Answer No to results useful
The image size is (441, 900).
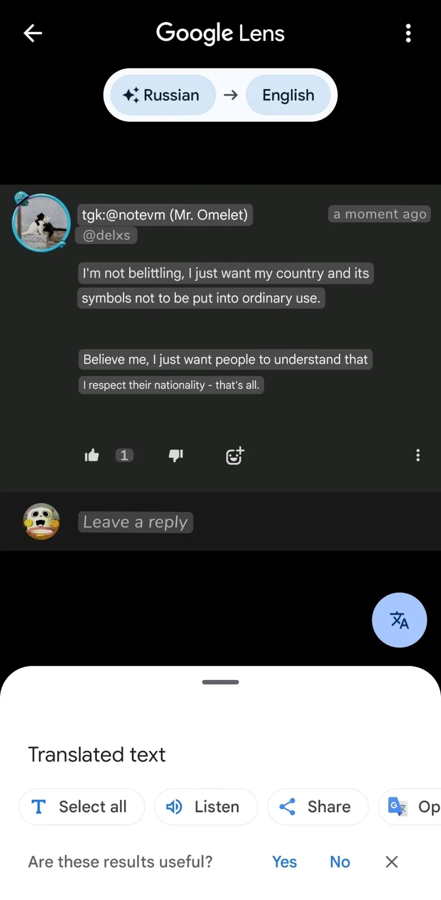click(340, 862)
